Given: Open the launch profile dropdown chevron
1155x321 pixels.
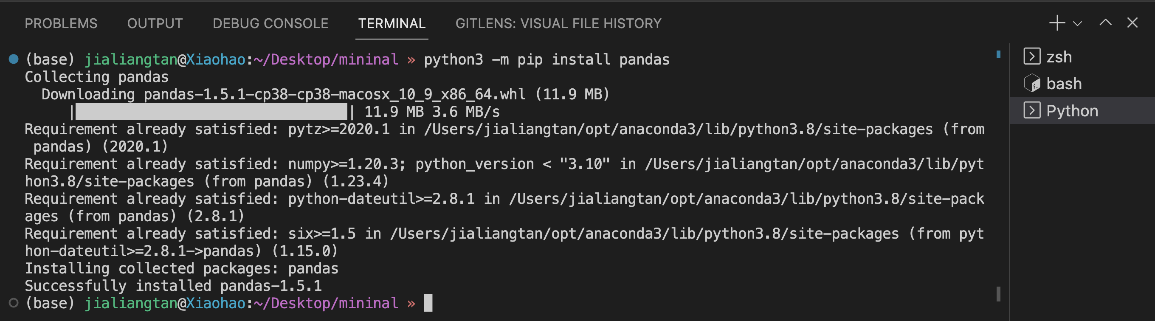Looking at the screenshot, I should (1077, 24).
